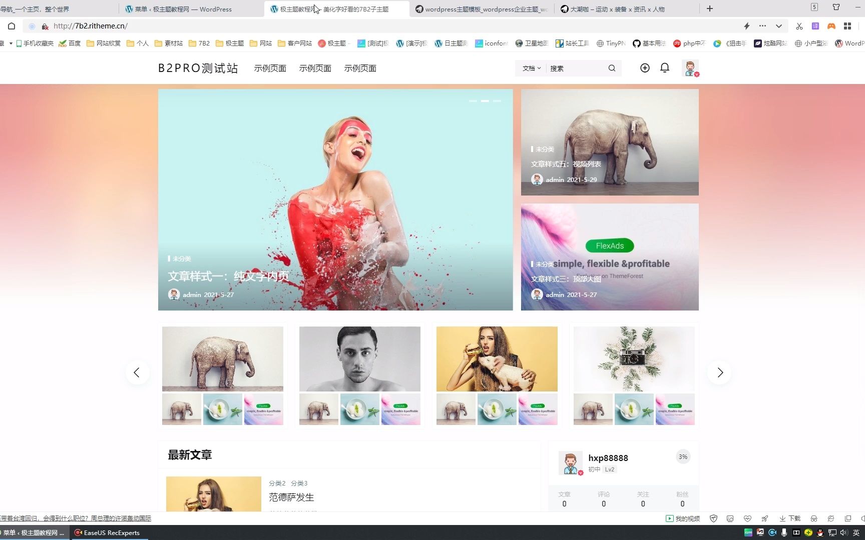This screenshot has width=865, height=540.
Task: Open user avatar menu in header
Action: click(x=690, y=68)
